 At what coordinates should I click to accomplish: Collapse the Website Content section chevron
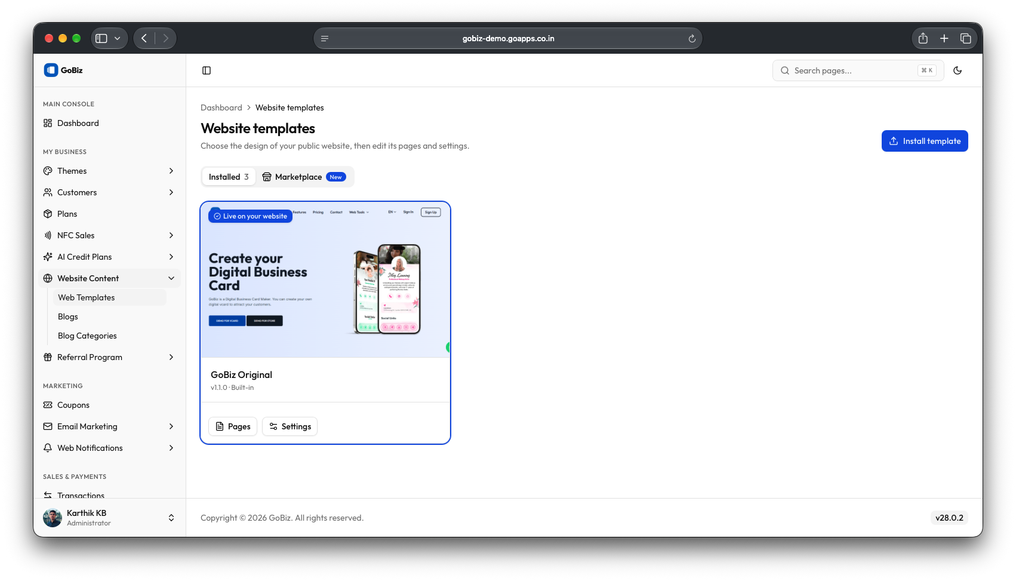tap(171, 278)
